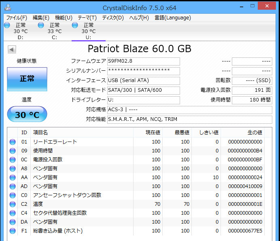
Task: Maximize the CrystalDiskInfo window
Action: (x=252, y=6)
